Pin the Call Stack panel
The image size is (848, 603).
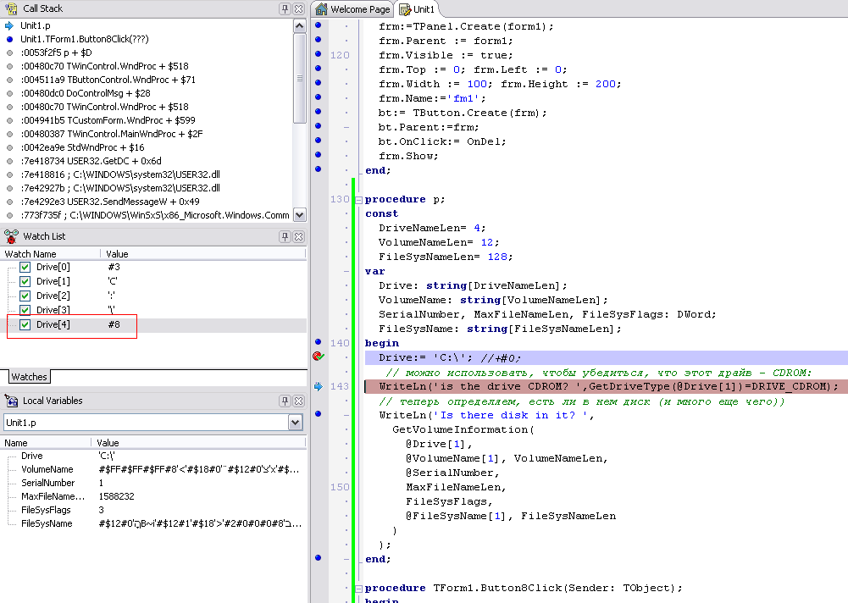pos(285,8)
